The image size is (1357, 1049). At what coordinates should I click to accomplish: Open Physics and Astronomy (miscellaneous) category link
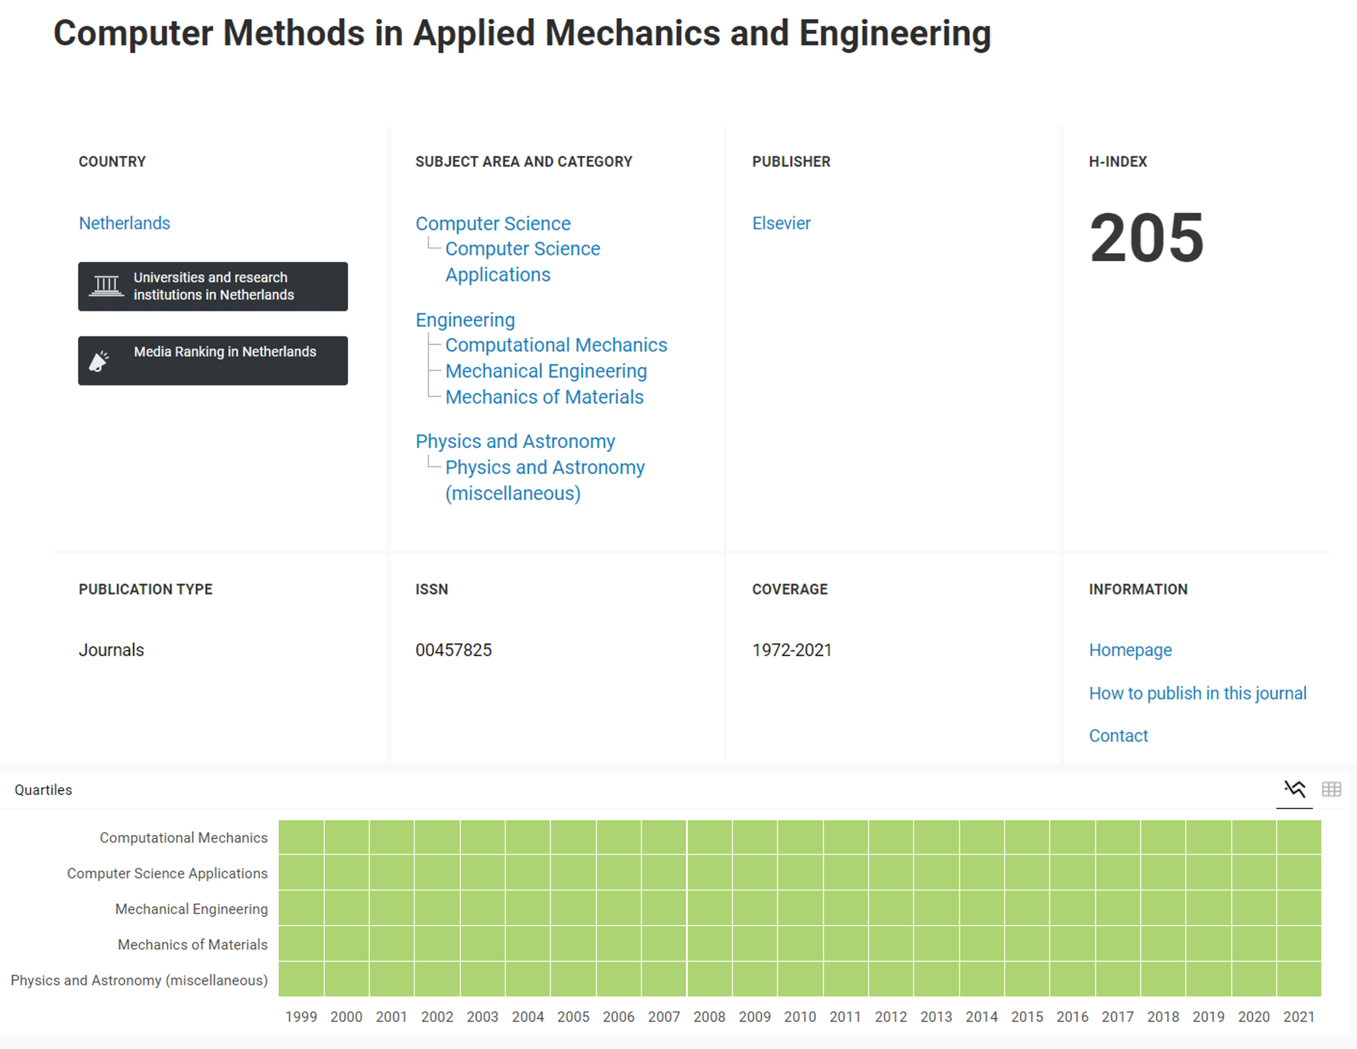pos(545,480)
